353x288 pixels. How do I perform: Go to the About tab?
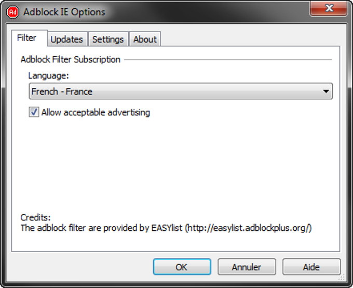click(x=145, y=39)
